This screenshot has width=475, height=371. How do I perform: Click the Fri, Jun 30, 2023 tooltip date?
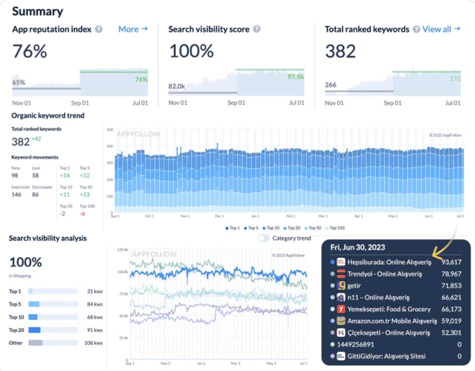[357, 247]
